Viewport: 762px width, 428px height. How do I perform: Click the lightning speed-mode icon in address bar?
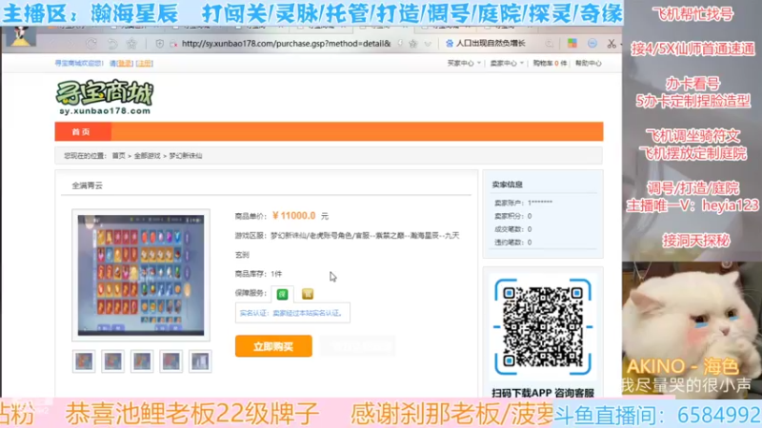[x=400, y=43]
